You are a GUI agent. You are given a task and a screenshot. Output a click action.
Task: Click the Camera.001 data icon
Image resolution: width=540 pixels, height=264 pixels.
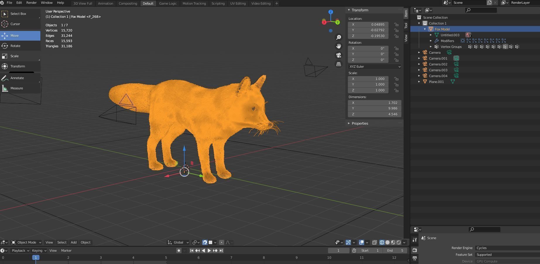(x=456, y=58)
